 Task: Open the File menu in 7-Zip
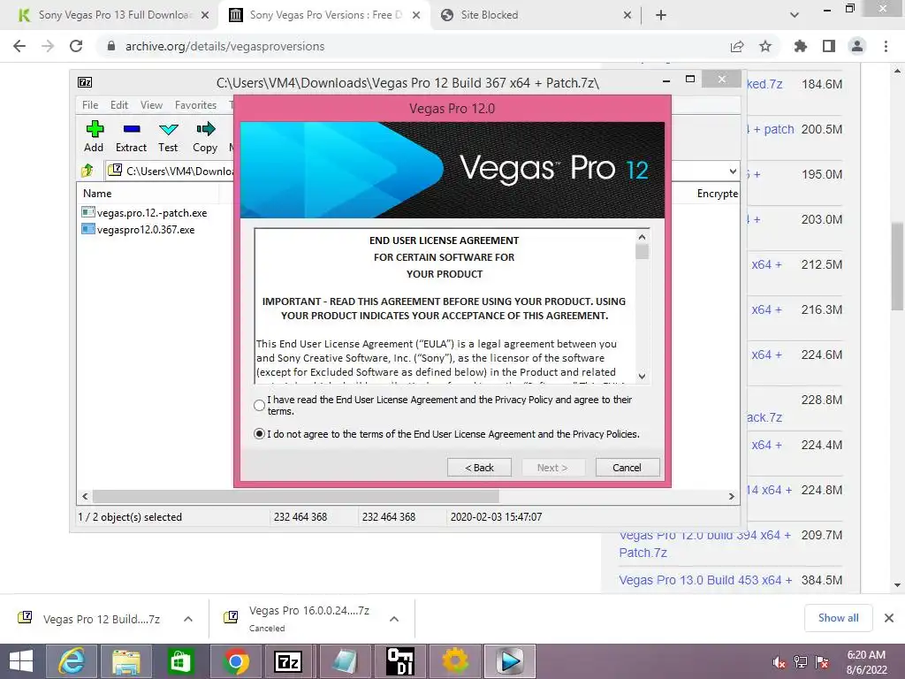click(90, 105)
